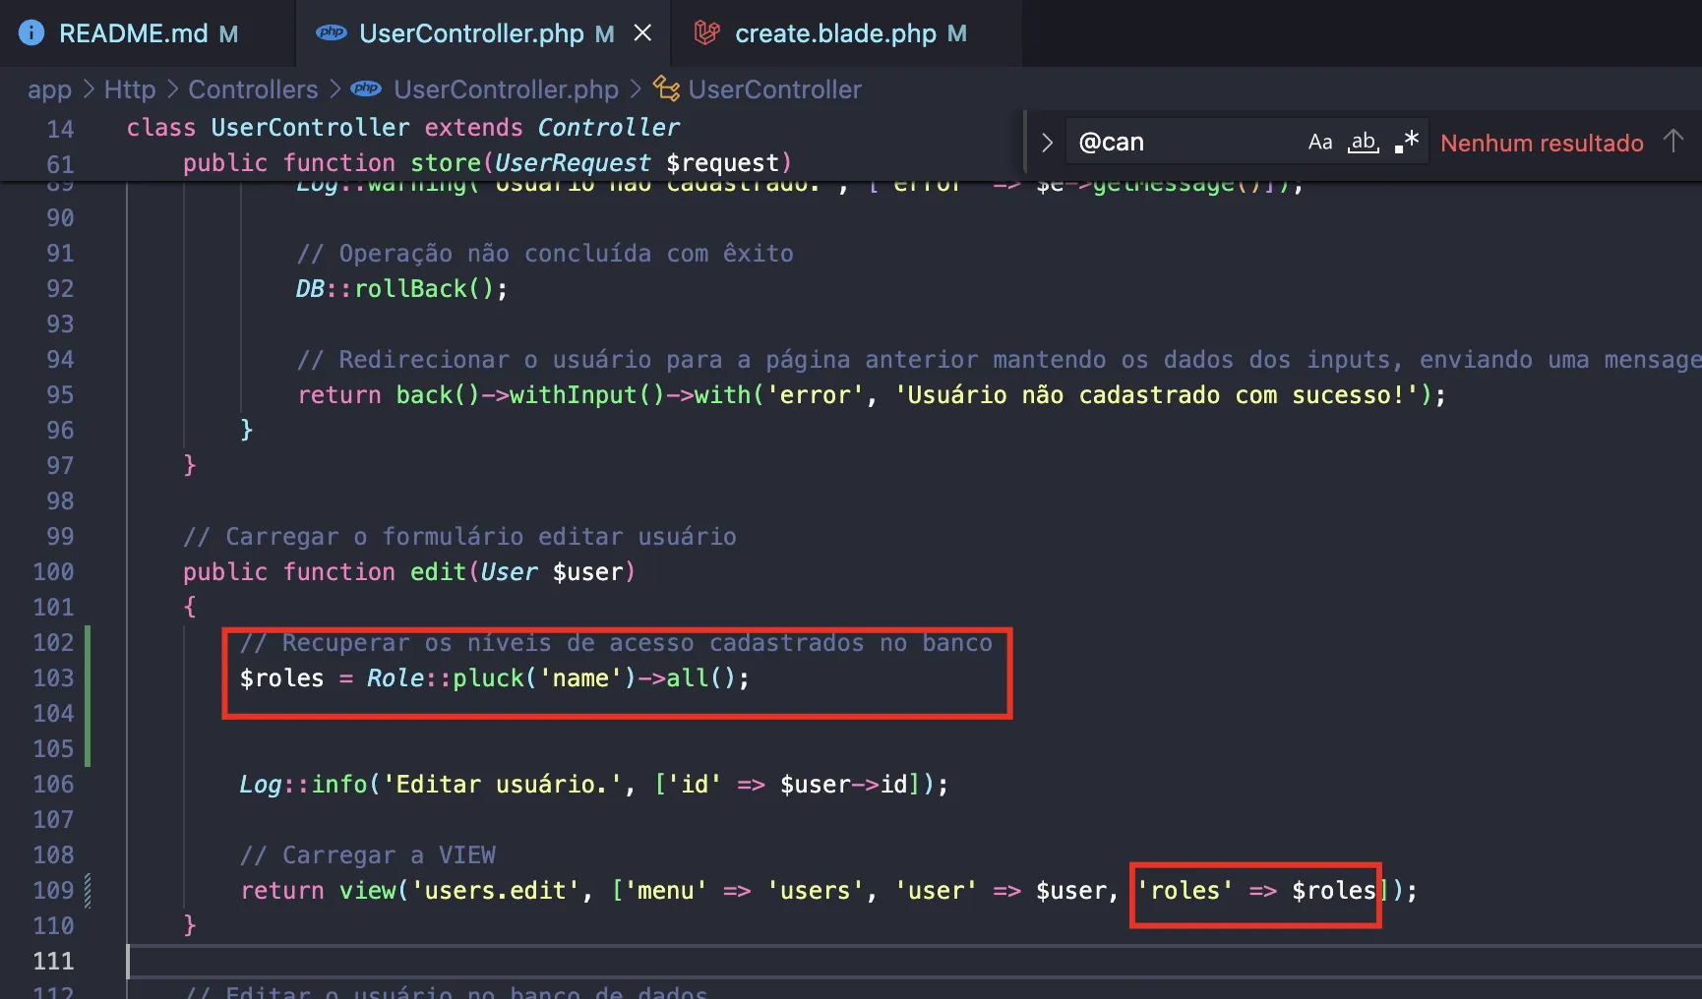Open the Http breadcrumb dropdown
Viewport: 1702px width, 999px height.
click(129, 88)
